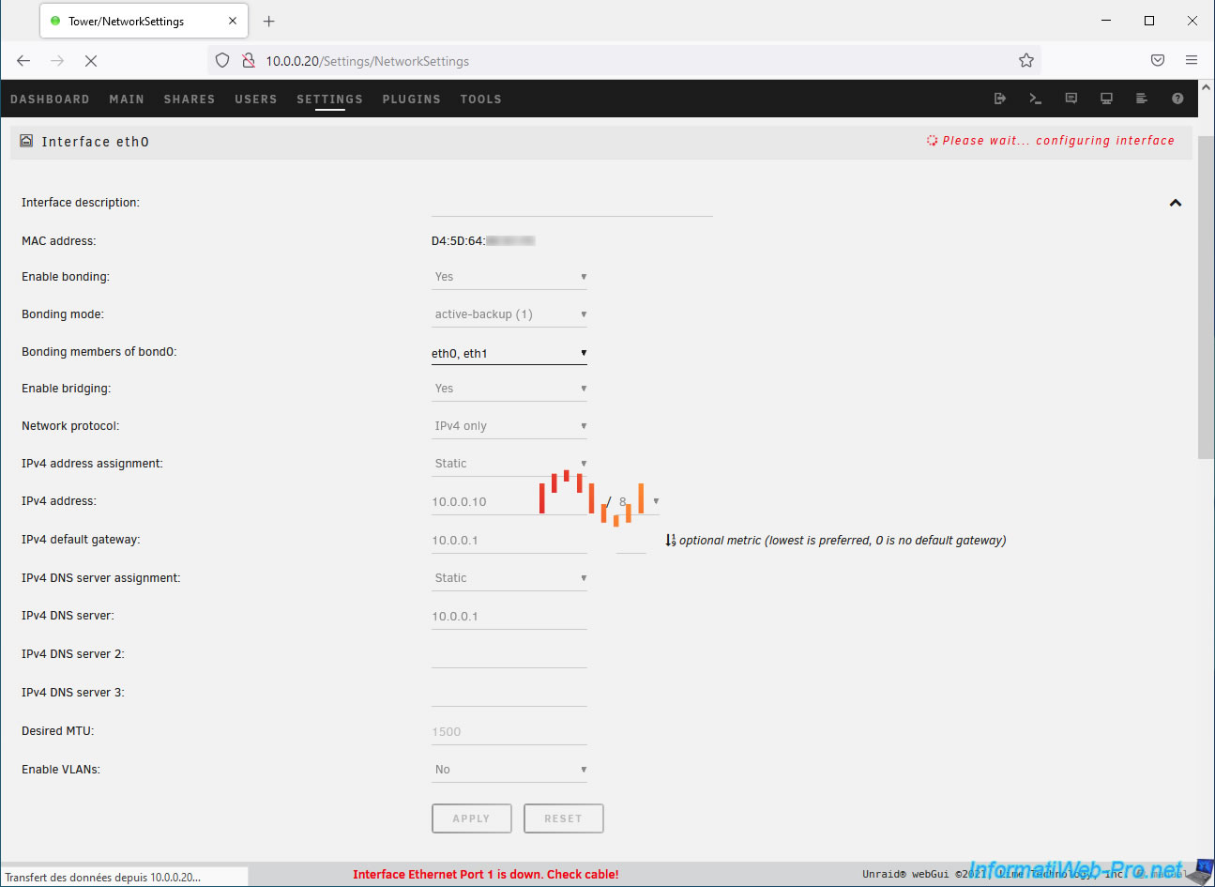Screen dimensions: 1215x887
Task: Open the system Log icon
Action: pyautogui.click(x=1142, y=99)
